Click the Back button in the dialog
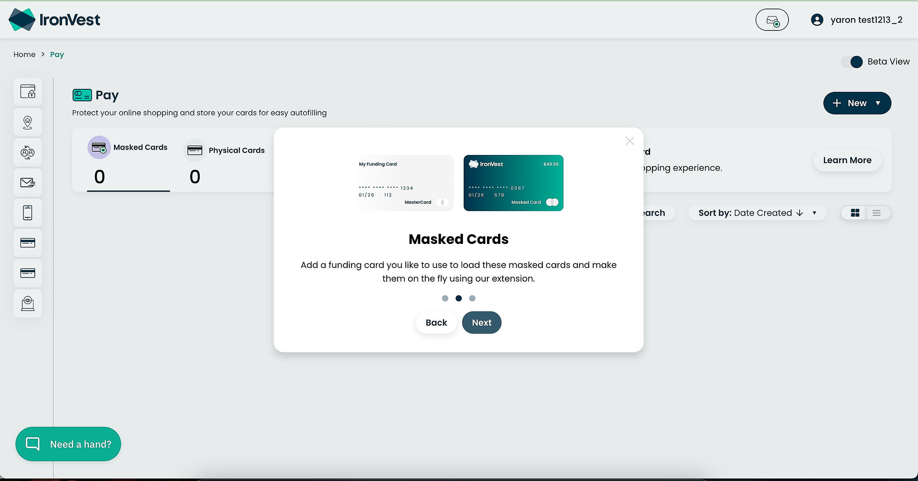Screen dimensions: 918x481 [x=436, y=322]
